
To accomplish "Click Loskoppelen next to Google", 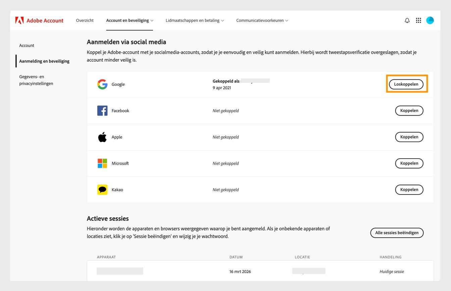I will point(406,84).
